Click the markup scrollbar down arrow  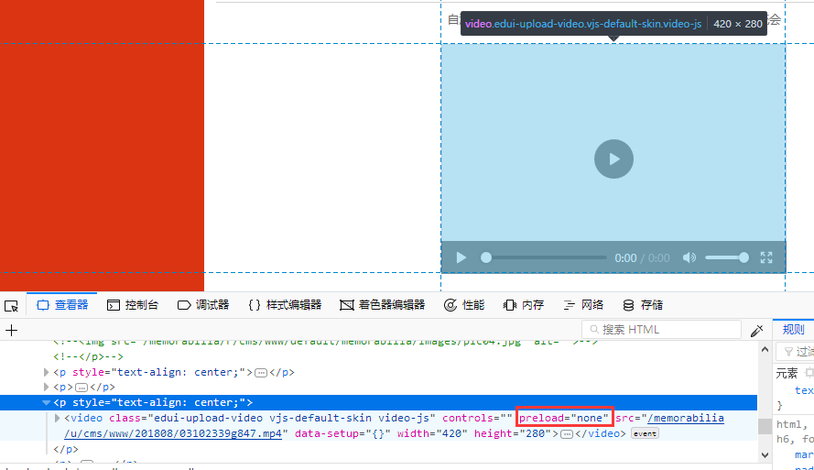(x=765, y=455)
